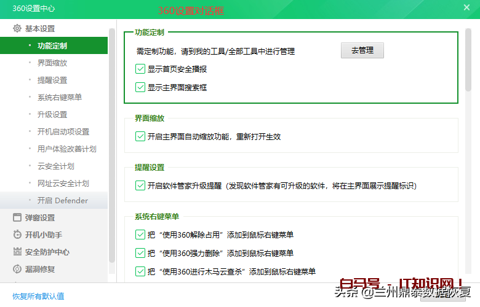This screenshot has width=480, height=307.
Task: Toggle 使用360进行木马云查杀 checkbox
Action: [140, 271]
